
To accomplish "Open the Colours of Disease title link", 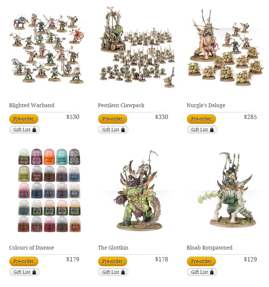I will click(x=31, y=248).
